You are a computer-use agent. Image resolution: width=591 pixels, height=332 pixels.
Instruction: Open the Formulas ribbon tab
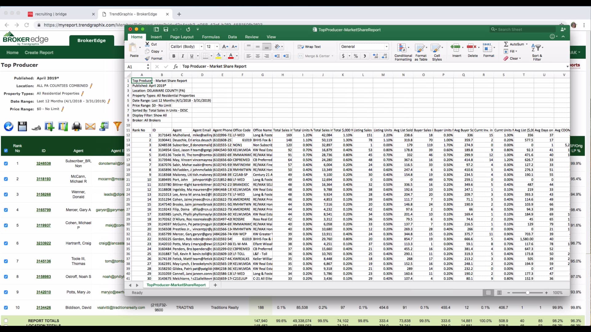[x=211, y=37]
